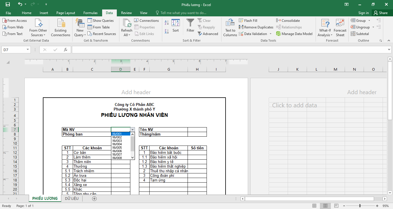
Task: Open workbook Connections
Action: click(146, 21)
